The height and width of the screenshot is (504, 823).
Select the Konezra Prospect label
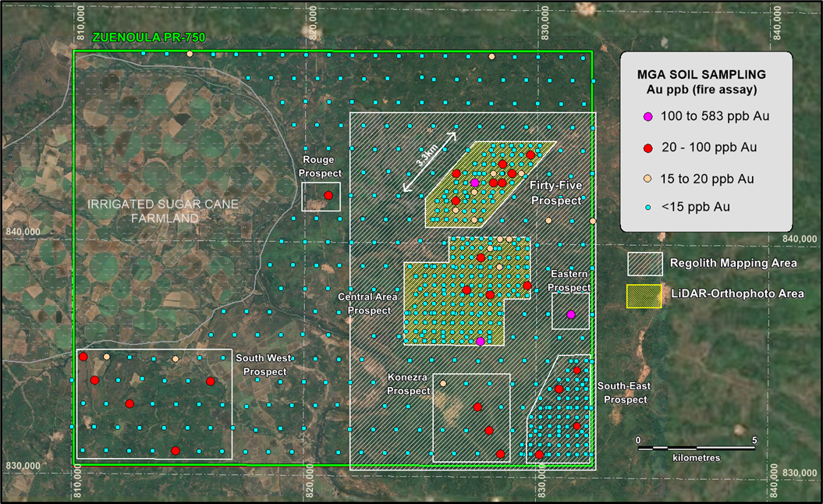coord(409,384)
